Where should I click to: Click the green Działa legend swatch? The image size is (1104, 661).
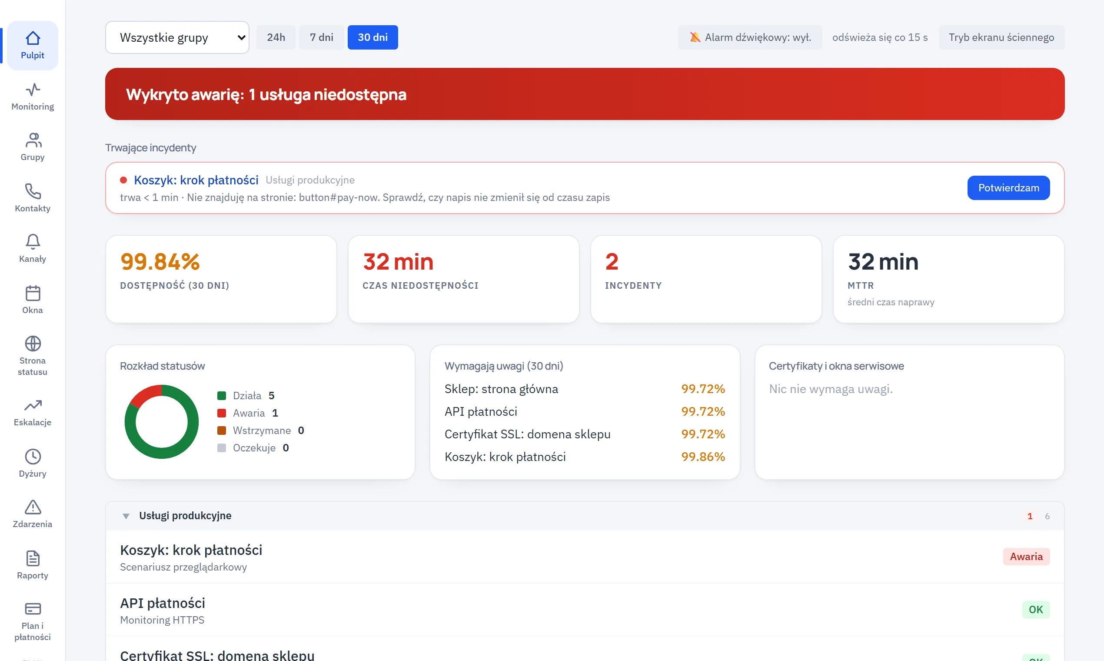click(x=222, y=396)
